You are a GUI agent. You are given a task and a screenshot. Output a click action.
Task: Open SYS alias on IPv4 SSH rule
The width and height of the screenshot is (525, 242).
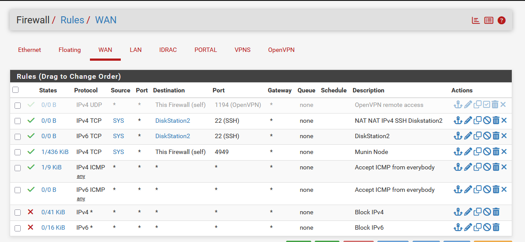click(119, 120)
